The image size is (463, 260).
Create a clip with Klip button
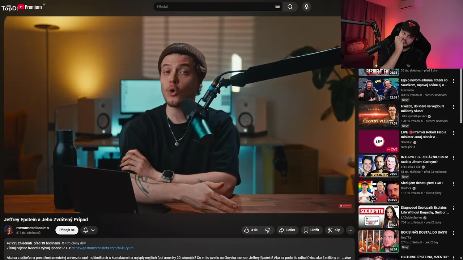point(334,230)
